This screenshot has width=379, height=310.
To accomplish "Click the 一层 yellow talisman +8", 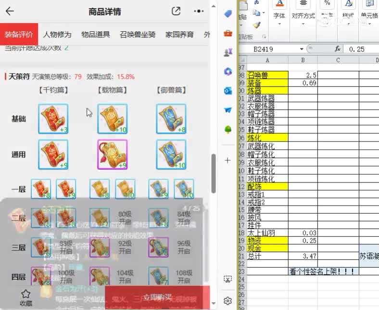I will (x=100, y=189).
